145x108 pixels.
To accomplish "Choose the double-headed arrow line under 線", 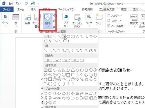I will [55, 51].
